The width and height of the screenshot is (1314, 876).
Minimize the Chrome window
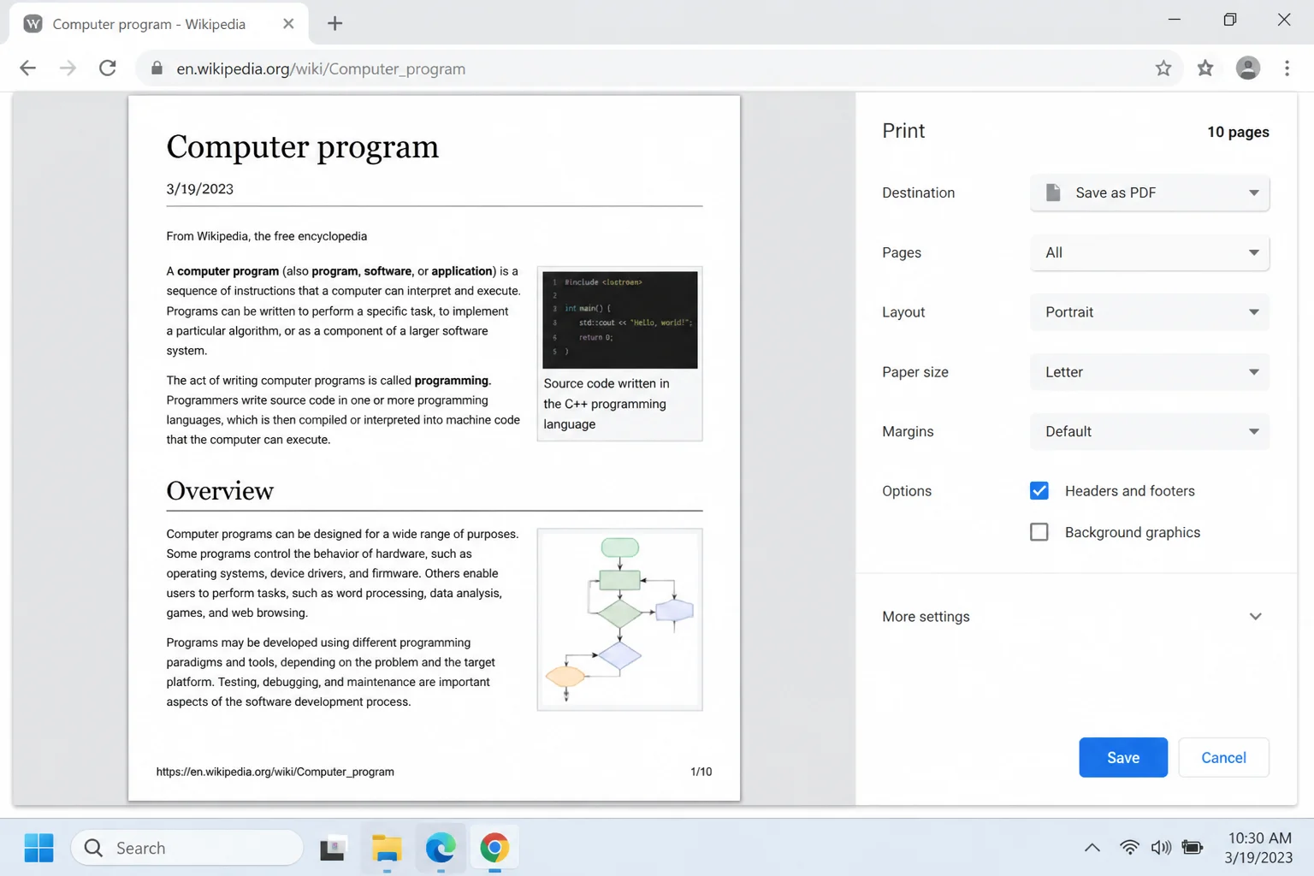coord(1175,20)
